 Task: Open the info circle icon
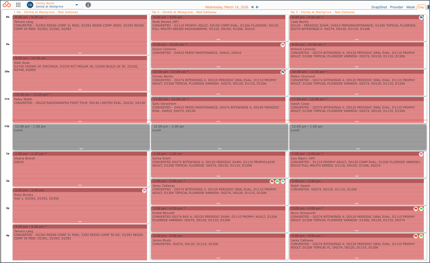[88, 5]
